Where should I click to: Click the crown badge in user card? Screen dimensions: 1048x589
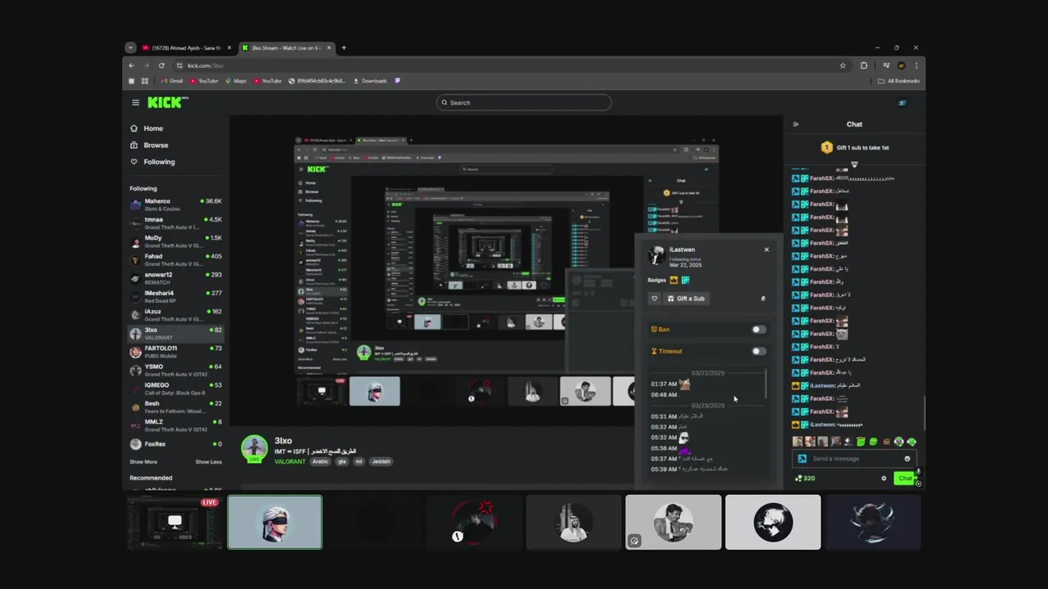coord(674,280)
